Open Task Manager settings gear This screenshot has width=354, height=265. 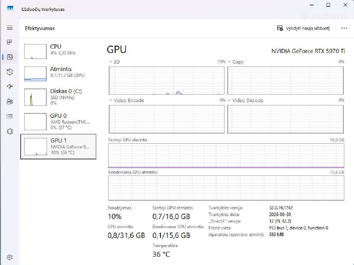(x=10, y=257)
